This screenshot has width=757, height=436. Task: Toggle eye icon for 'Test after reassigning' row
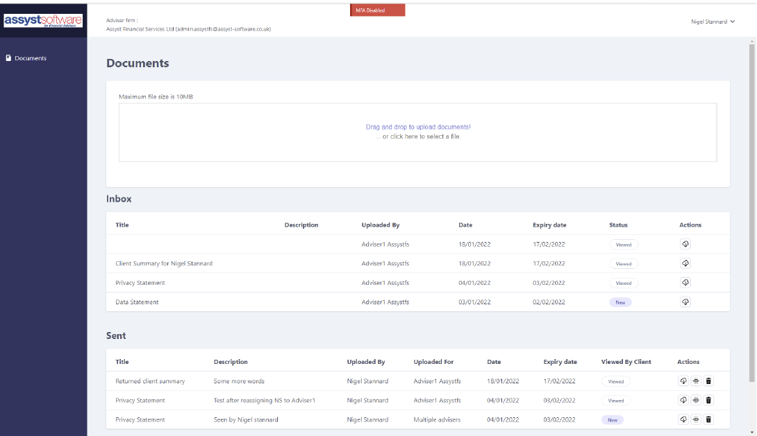696,400
